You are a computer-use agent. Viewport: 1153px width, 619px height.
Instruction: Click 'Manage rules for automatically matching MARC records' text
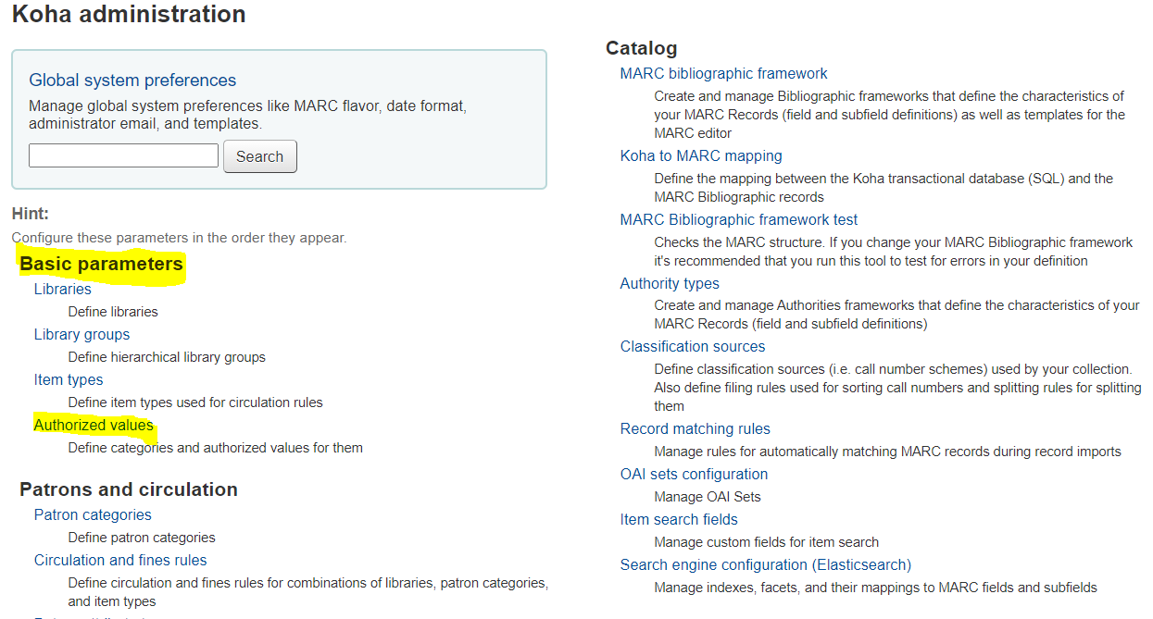[x=888, y=452]
